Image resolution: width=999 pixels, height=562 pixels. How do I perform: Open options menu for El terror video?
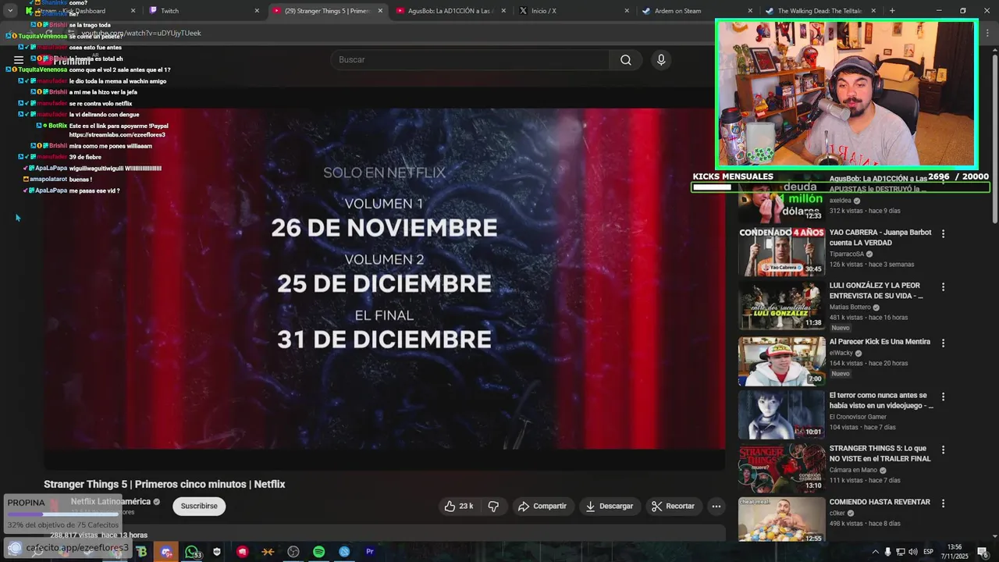(x=943, y=397)
